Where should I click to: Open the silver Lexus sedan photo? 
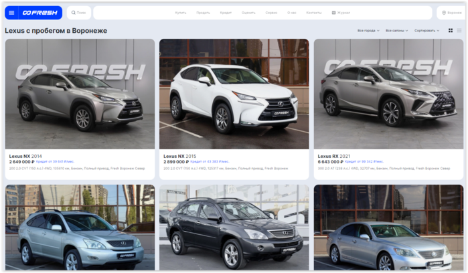[x=388, y=227]
